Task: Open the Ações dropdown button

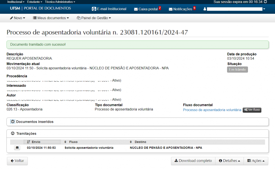Action: [x=256, y=161]
